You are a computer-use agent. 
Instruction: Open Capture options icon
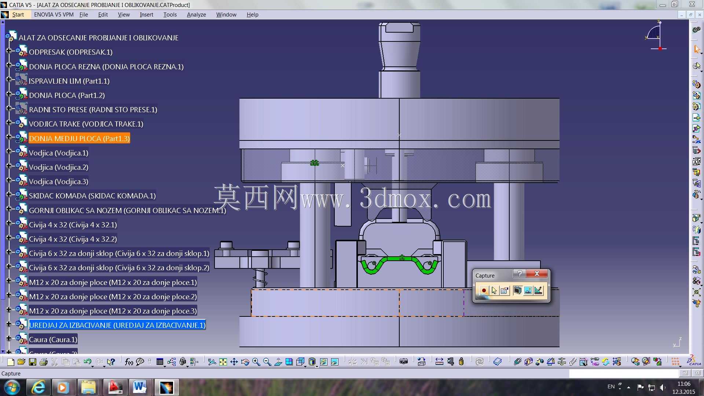505,290
